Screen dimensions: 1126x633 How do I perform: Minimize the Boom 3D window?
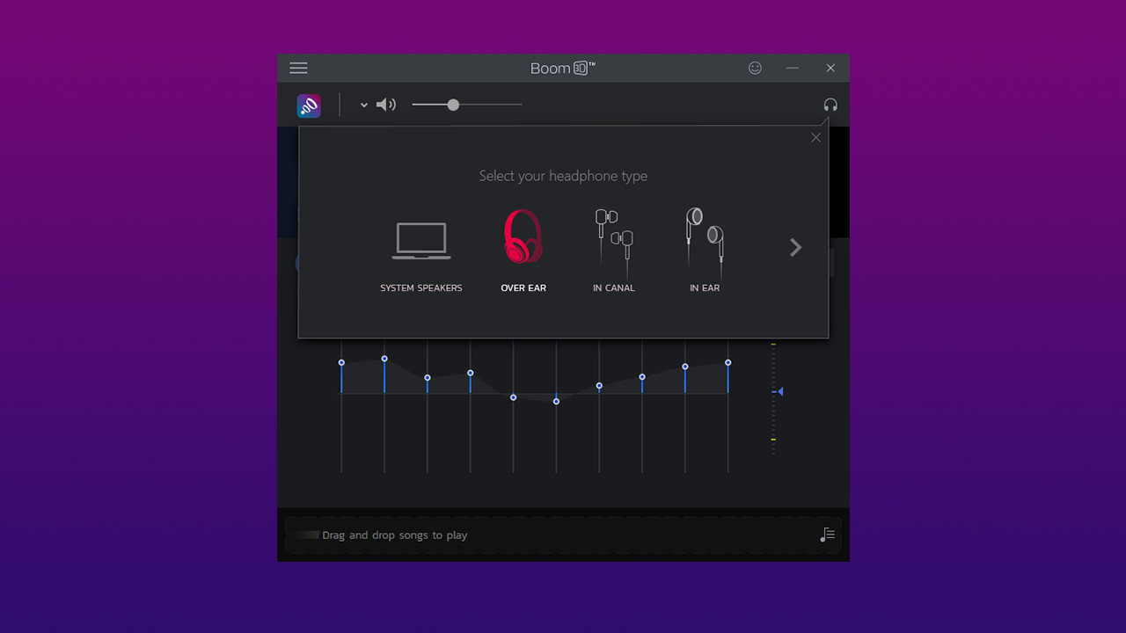pyautogui.click(x=793, y=68)
